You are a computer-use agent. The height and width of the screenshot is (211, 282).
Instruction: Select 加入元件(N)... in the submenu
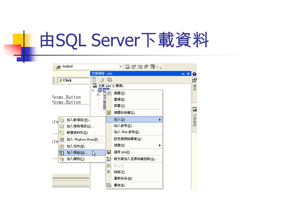82,146
